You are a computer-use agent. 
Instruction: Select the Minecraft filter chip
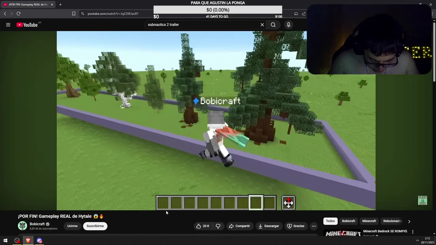(x=369, y=221)
